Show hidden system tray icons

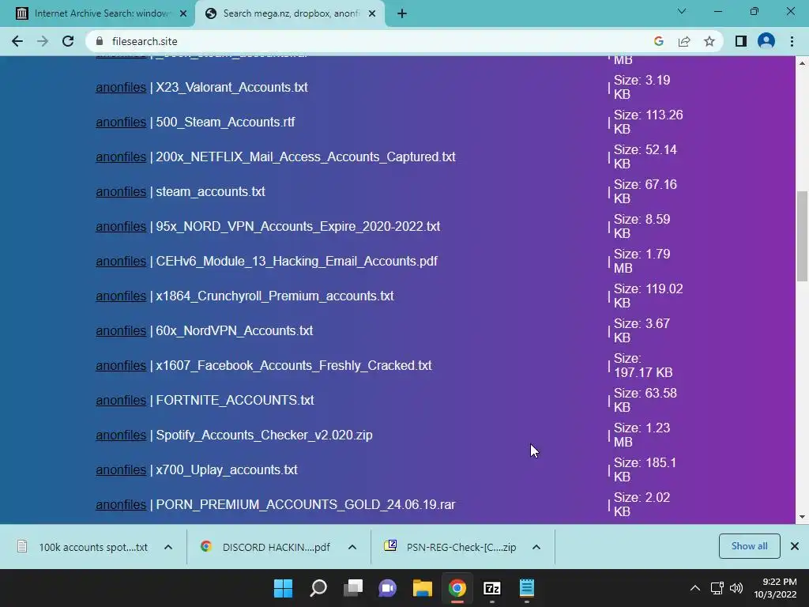tap(695, 588)
